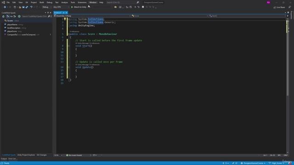Image resolution: width=294 pixels, height=165 pixels.
Task: Open the editor zoom level dropdown
Action: (x=58, y=155)
